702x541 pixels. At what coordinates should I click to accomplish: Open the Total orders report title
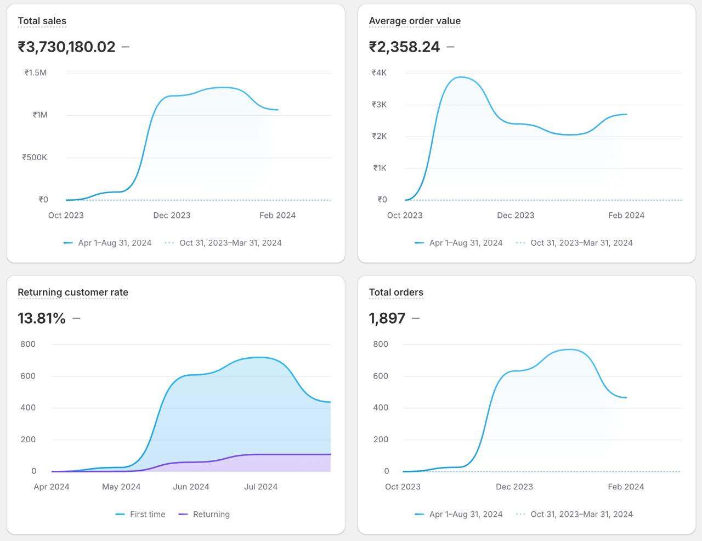tap(396, 292)
